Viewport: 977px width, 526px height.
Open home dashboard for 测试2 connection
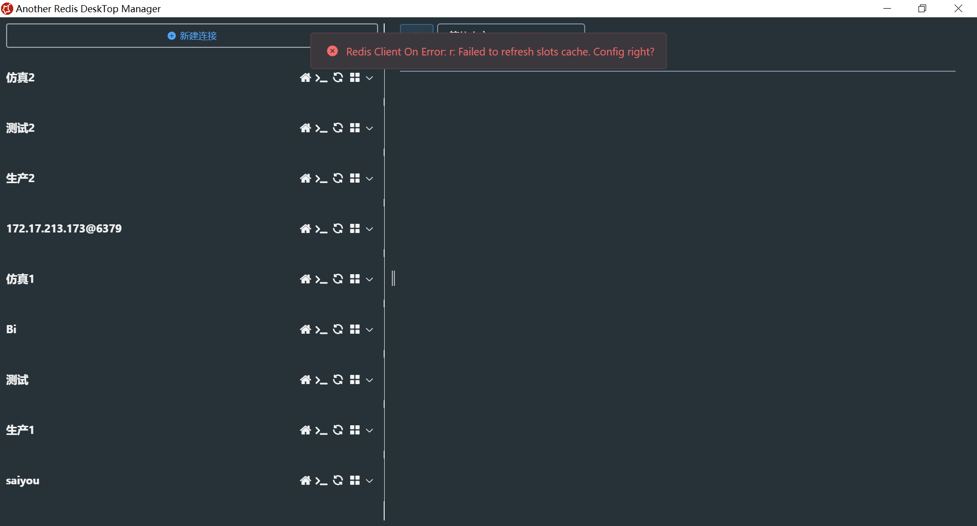coord(305,128)
